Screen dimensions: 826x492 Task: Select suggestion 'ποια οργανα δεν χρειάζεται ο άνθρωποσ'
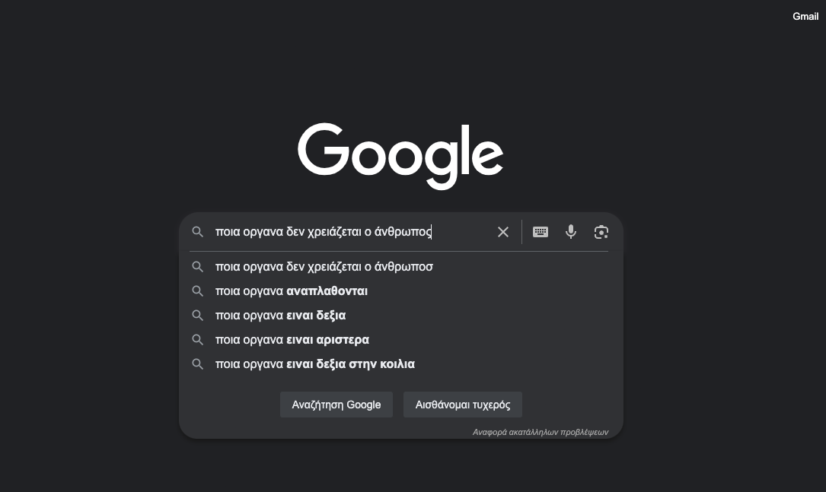coord(401,267)
